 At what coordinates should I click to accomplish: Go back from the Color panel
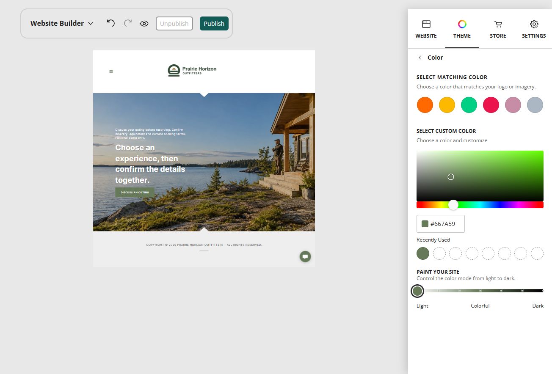[x=420, y=58]
